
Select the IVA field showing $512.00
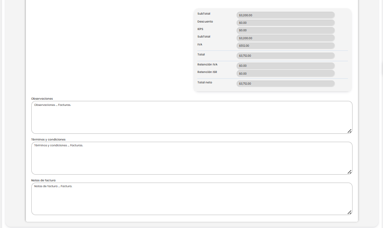point(285,46)
